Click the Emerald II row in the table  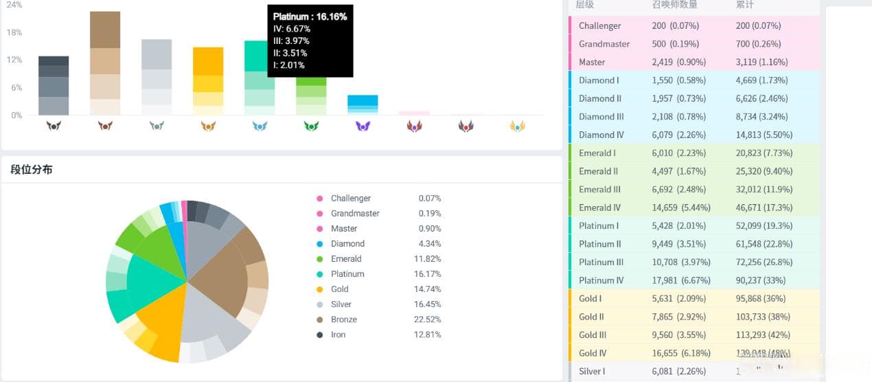(694, 171)
